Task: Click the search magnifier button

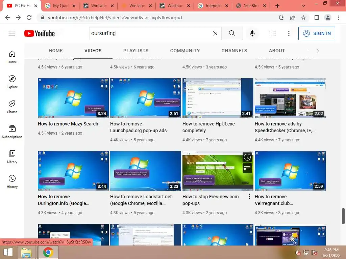Action: click(x=232, y=33)
